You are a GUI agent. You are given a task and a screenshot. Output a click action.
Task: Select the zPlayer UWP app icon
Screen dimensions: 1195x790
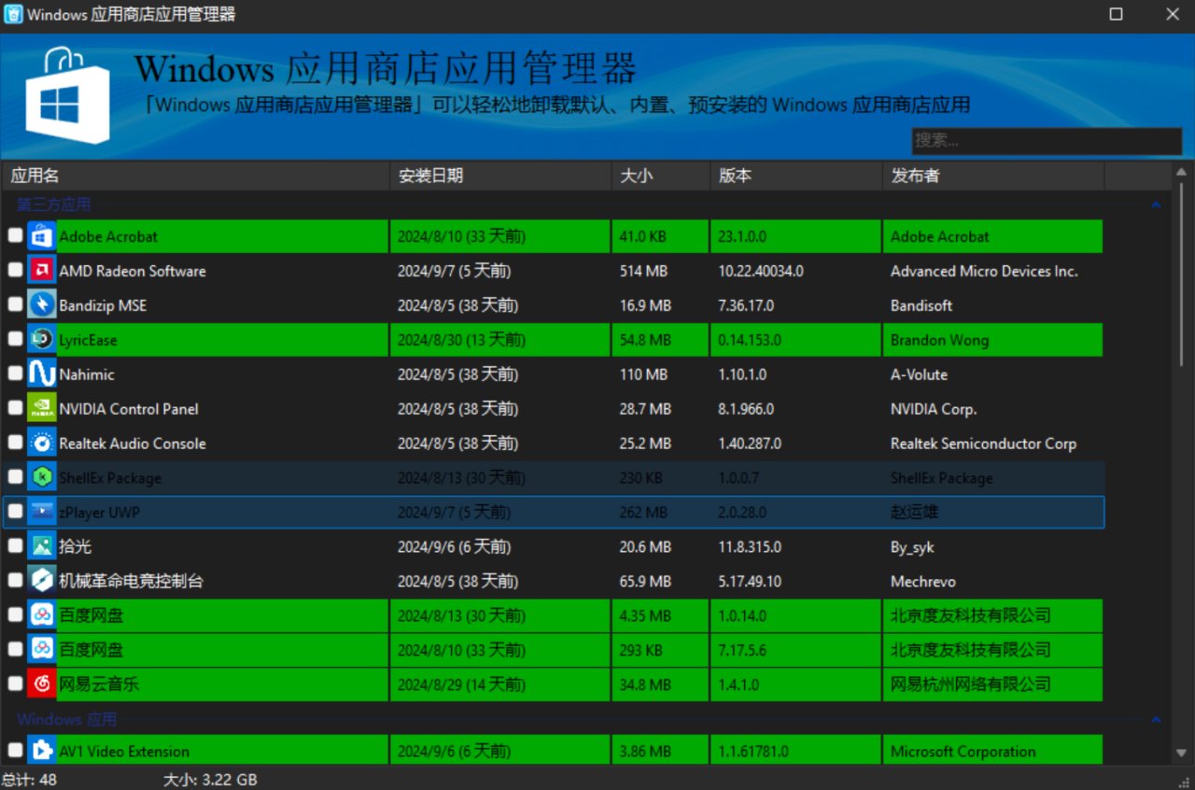(x=41, y=512)
